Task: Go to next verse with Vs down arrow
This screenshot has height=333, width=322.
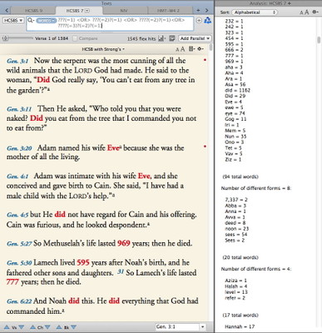Action: (22, 327)
